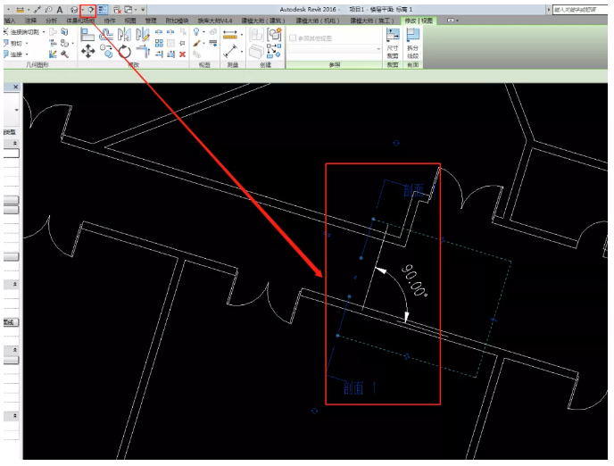Activate the Move tool

[x=87, y=51]
